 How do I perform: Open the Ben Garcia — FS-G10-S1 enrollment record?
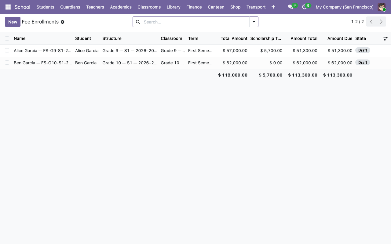[x=43, y=63]
